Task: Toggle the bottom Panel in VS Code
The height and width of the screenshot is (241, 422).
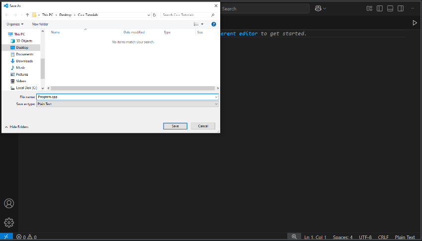Action: [390, 8]
